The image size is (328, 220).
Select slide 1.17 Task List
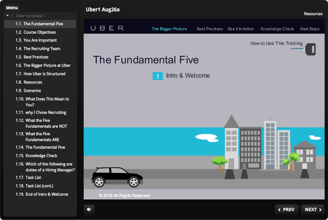coord(40,177)
